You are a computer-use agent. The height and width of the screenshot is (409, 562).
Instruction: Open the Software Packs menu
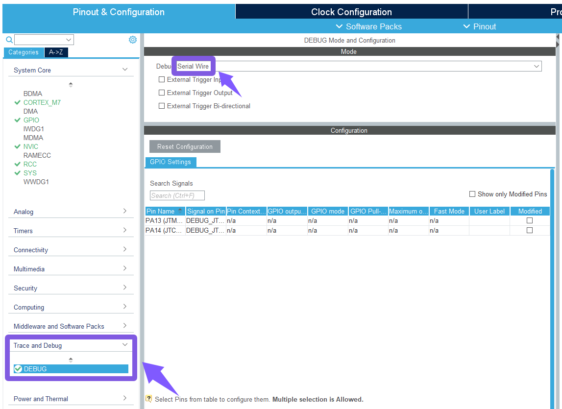(x=368, y=26)
